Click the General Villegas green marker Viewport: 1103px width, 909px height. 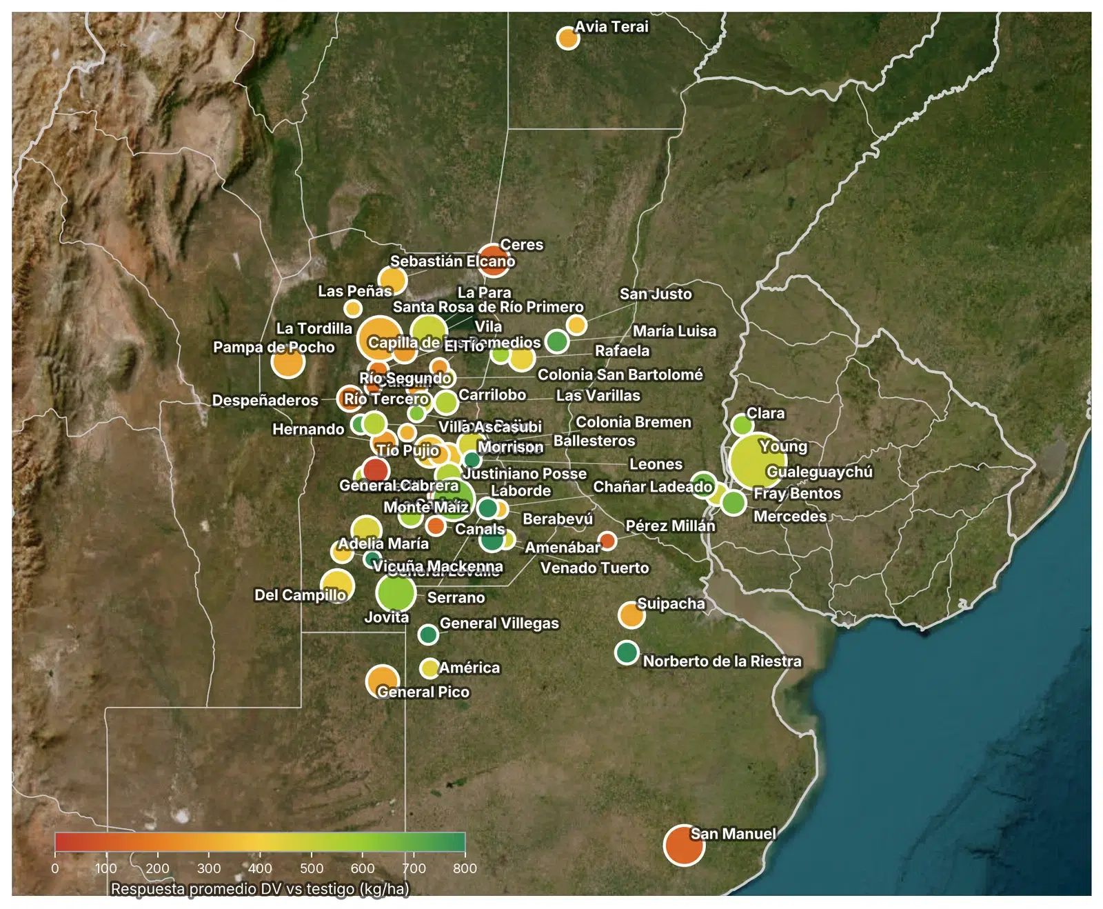pyautogui.click(x=428, y=635)
